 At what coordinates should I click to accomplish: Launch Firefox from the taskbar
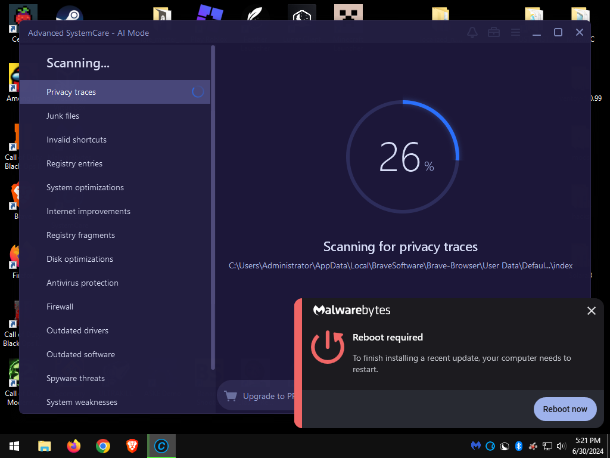point(73,446)
